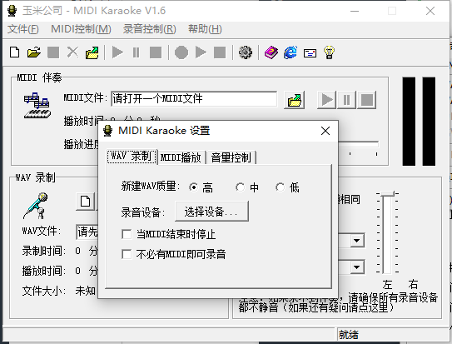
Task: Click the toolbar record circle icon
Action: 181,52
